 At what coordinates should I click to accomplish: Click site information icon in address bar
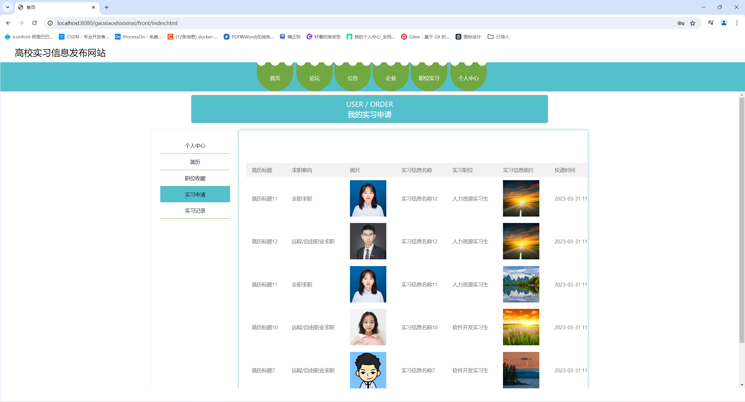click(50, 23)
